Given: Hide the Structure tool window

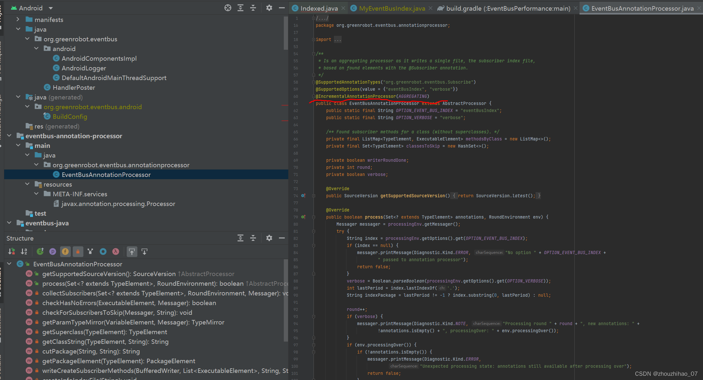Looking at the screenshot, I should (282, 238).
